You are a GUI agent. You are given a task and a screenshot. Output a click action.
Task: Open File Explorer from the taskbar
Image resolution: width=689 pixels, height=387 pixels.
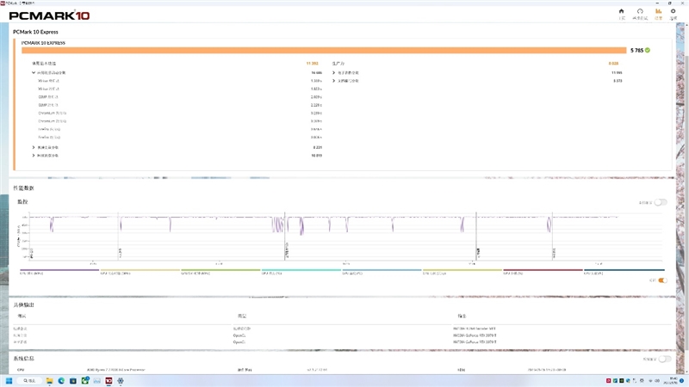coord(49,380)
